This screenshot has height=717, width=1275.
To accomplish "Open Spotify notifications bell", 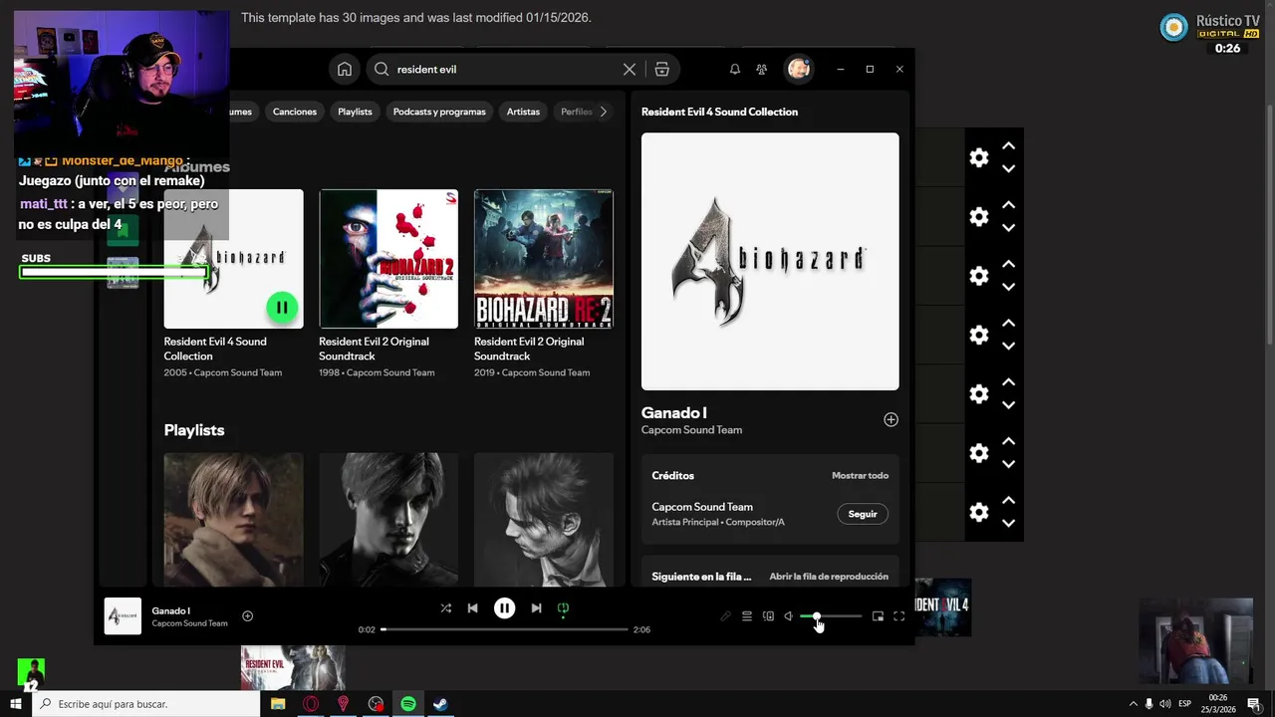I will [735, 69].
